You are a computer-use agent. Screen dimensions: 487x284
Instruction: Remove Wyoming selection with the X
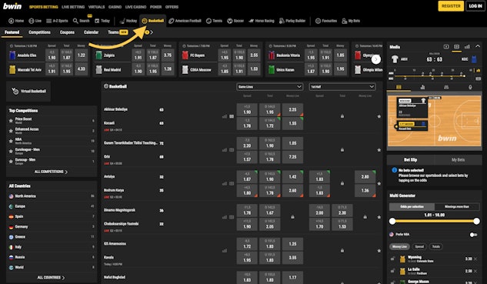click(x=475, y=259)
